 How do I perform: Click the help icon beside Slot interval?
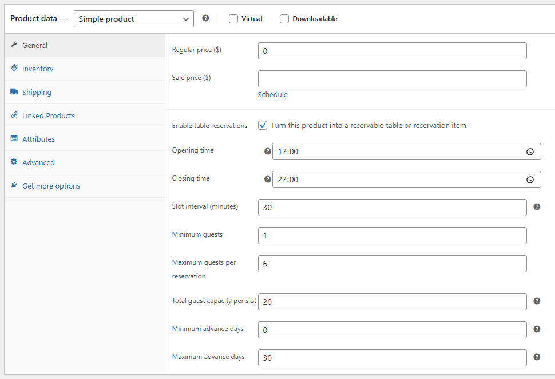click(537, 206)
